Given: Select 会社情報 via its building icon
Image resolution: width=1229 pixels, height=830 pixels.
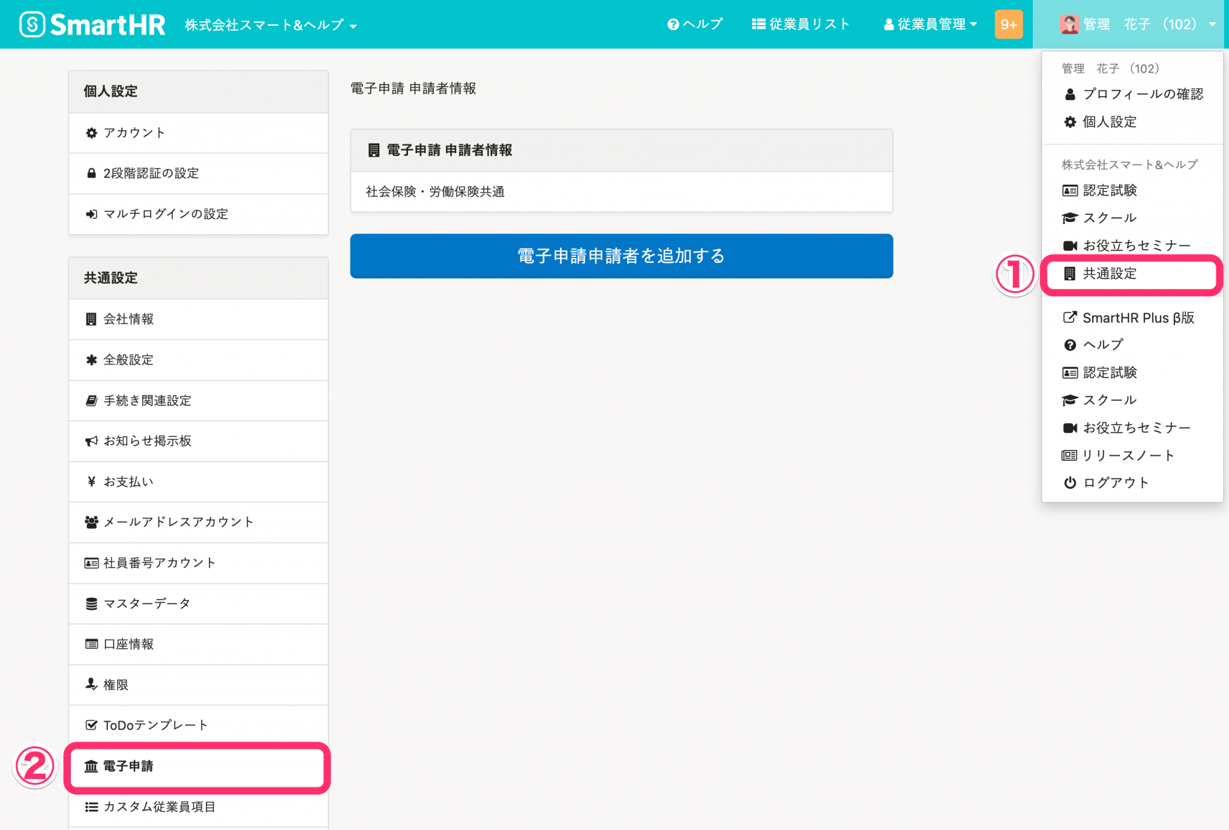Looking at the screenshot, I should coord(91,319).
